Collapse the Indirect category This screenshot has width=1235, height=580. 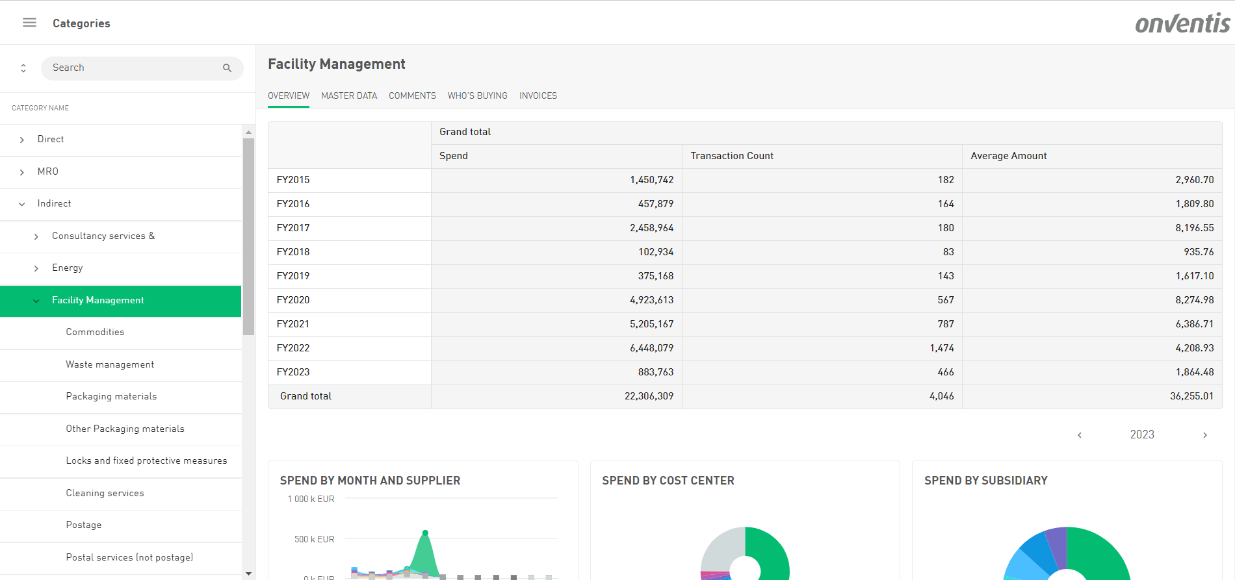22,204
